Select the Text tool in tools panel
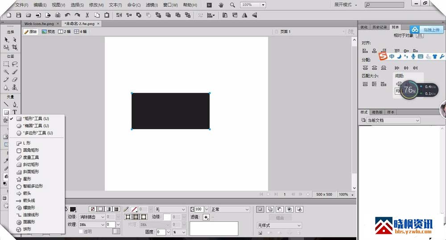 coord(15,112)
